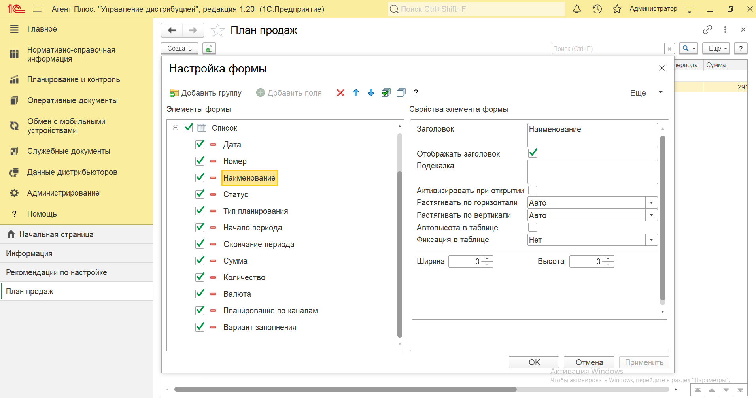Click the red X delete element icon
The width and height of the screenshot is (756, 398).
pos(340,93)
